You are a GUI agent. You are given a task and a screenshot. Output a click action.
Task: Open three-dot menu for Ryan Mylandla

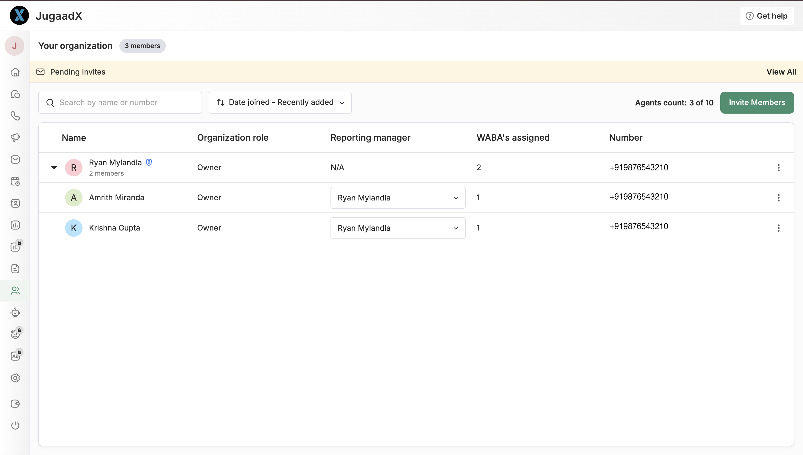click(x=778, y=167)
